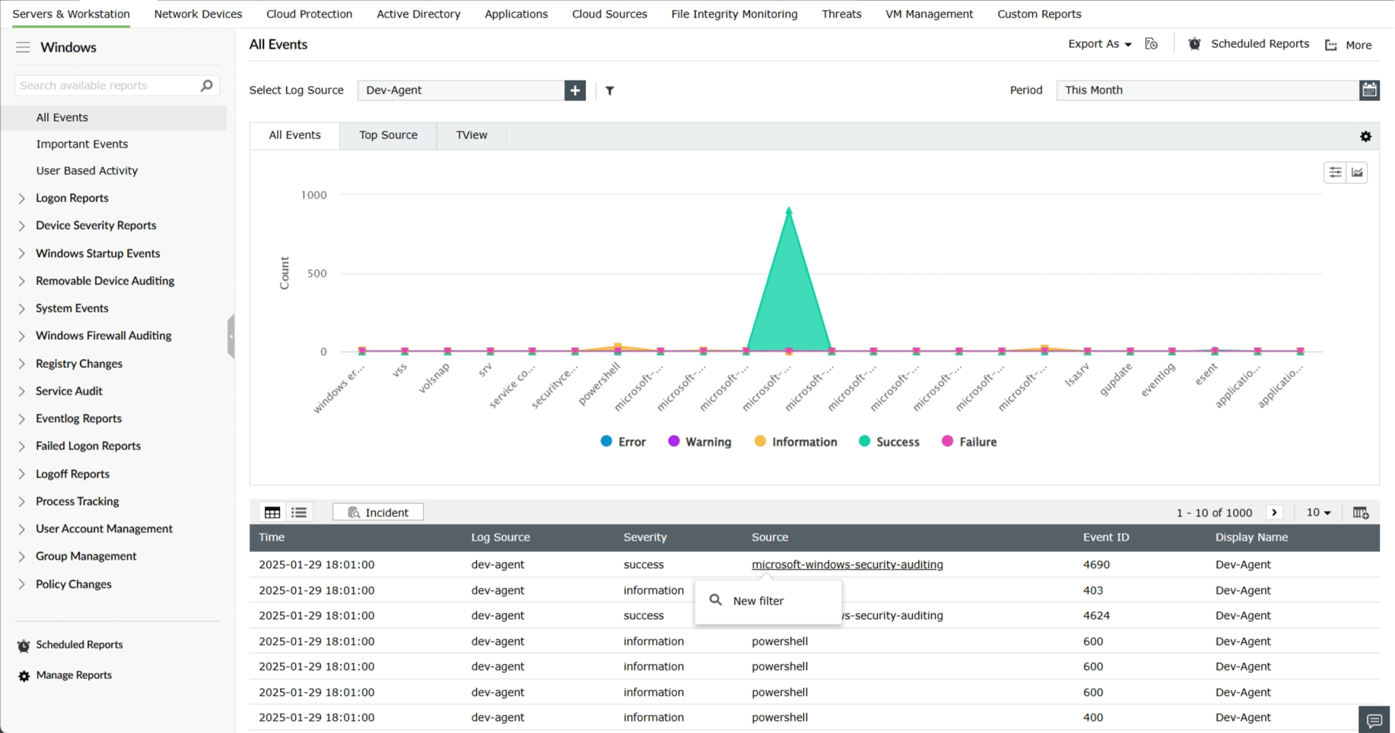Open the page size dropdown showing 10

1318,512
